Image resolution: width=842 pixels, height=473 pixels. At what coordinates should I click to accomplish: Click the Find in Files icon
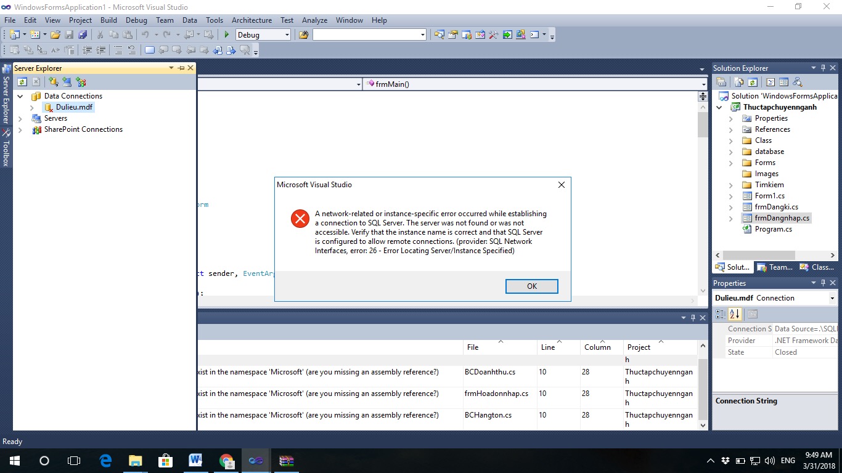pyautogui.click(x=303, y=34)
